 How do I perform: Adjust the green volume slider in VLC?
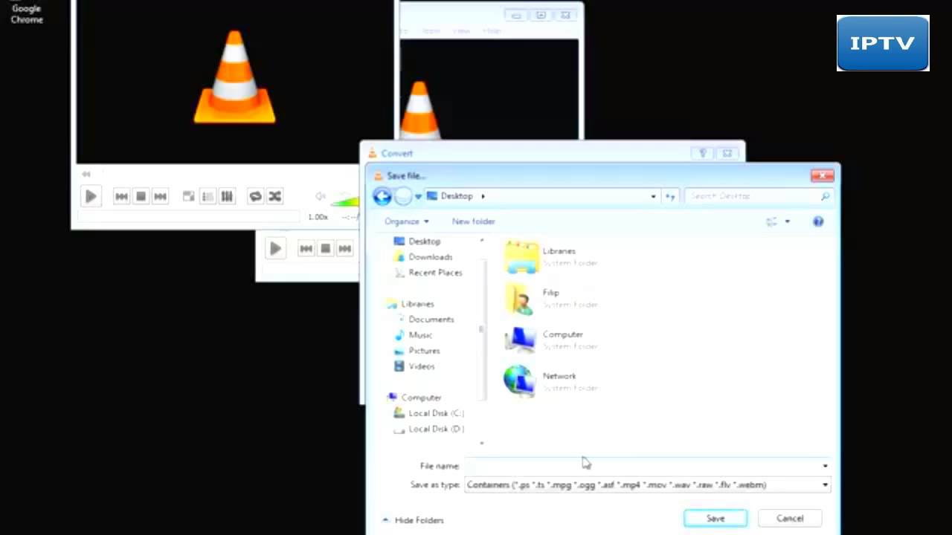coord(345,200)
